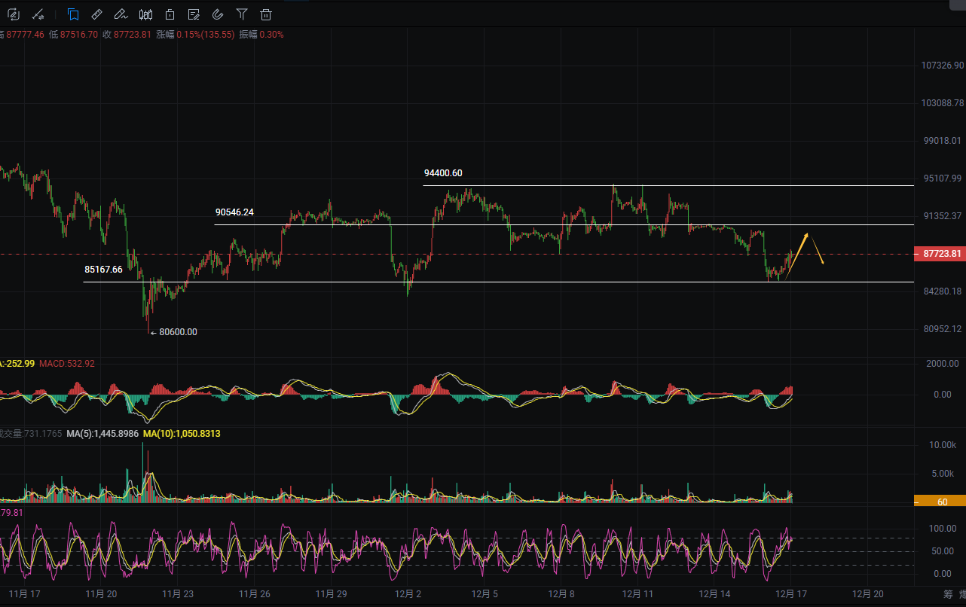Click the blue bookmark icon
966x607 pixels.
[x=73, y=14]
